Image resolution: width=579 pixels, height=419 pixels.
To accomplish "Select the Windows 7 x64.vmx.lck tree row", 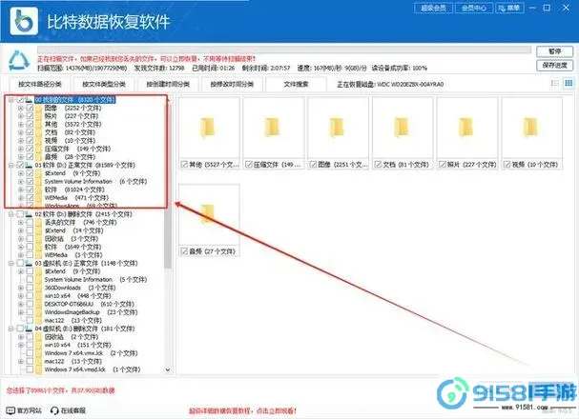I will point(91,353).
